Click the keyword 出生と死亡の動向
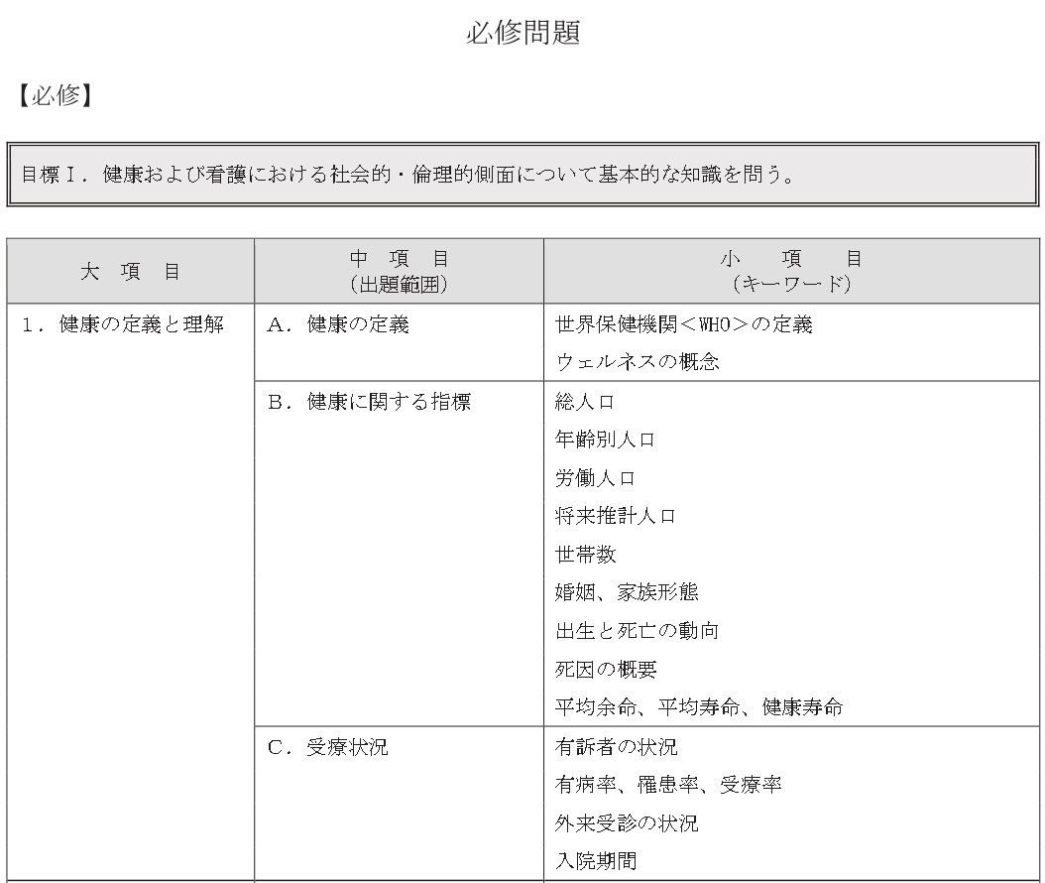Viewport: 1045px width, 883px height. coord(638,630)
